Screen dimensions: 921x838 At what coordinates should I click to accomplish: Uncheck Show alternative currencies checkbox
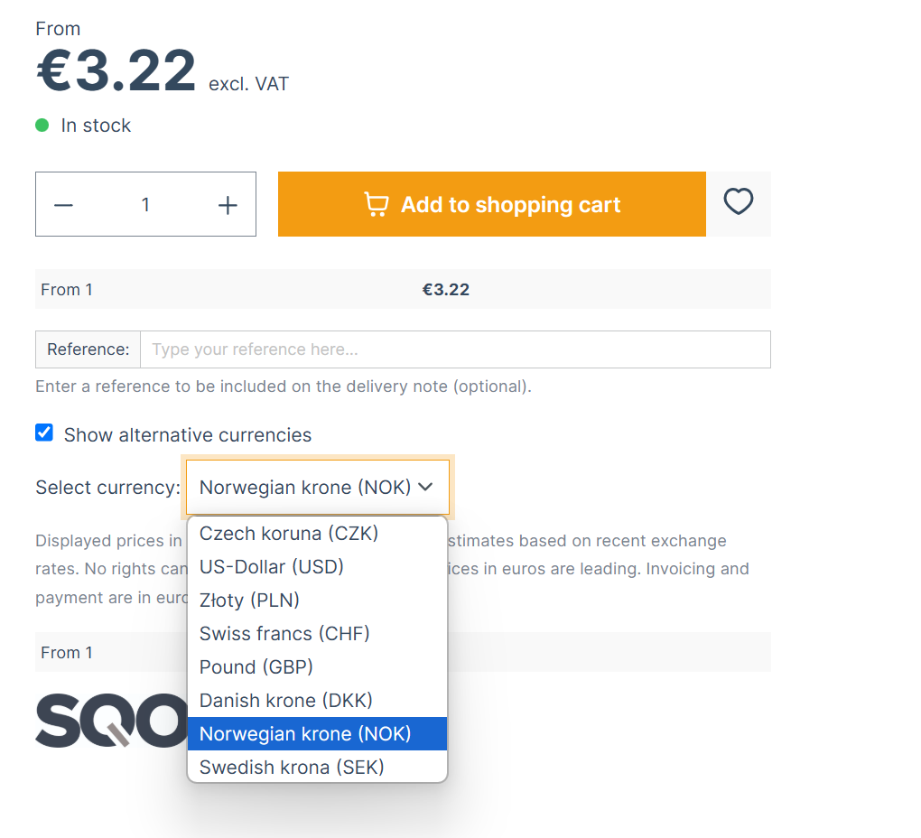coord(44,433)
